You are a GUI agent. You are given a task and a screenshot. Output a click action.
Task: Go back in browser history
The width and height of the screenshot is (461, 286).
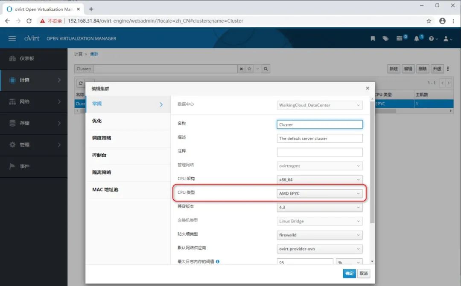click(x=7, y=21)
